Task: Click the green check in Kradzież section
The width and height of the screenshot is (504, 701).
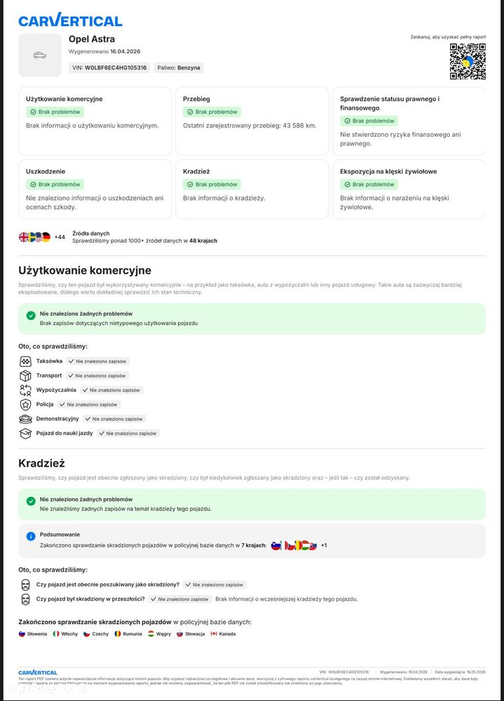Action: pyautogui.click(x=31, y=501)
